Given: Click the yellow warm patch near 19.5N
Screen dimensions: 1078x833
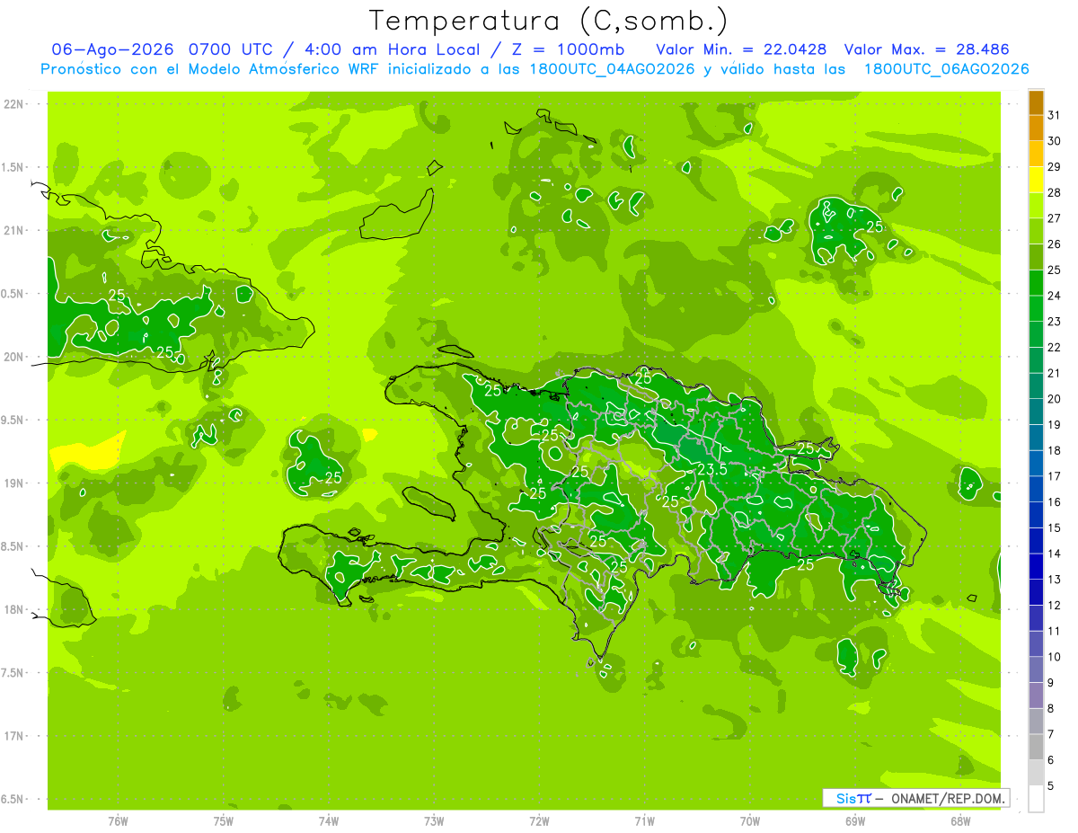Looking at the screenshot, I should tap(87, 450).
